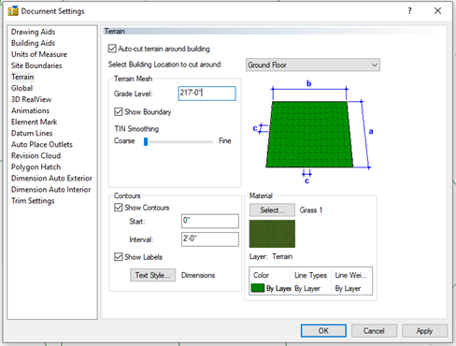Toggle Auto-cut terrain around building checkbox

tap(112, 49)
